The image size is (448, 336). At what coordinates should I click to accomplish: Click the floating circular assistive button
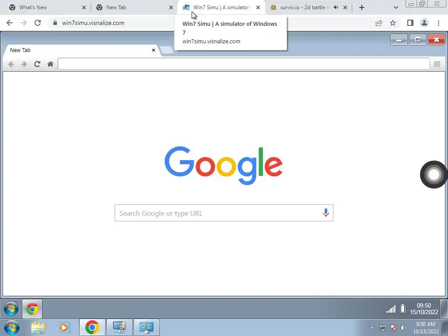[434, 175]
